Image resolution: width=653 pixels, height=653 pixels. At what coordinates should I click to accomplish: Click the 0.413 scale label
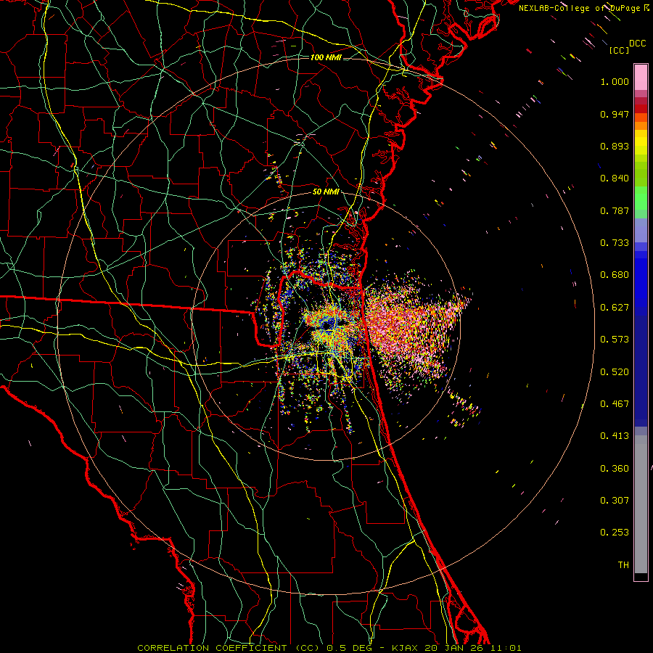[x=615, y=436]
